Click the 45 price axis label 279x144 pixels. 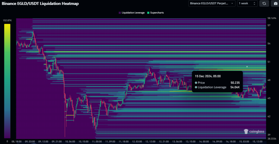tap(269, 98)
